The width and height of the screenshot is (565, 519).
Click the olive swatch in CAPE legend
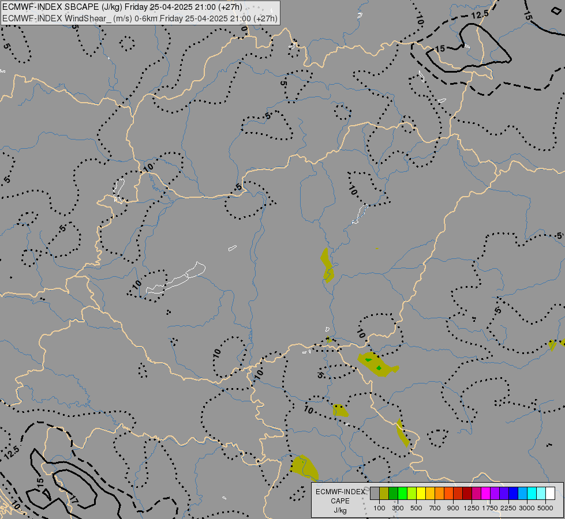[x=384, y=494]
